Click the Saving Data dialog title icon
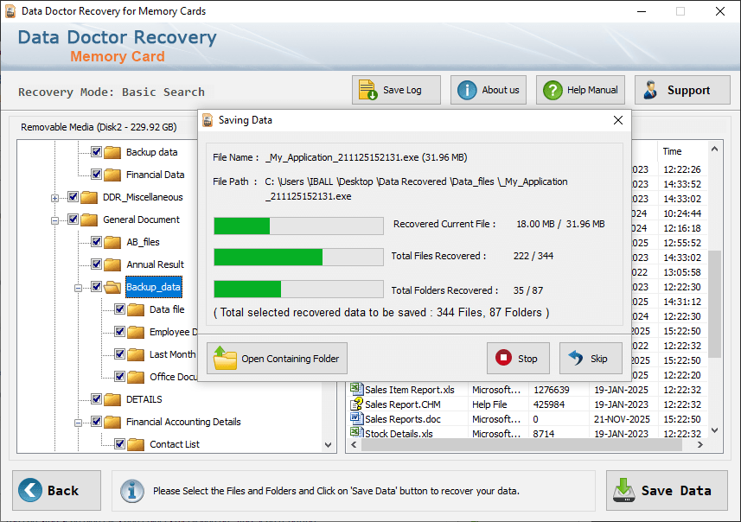The image size is (741, 522). pos(208,120)
